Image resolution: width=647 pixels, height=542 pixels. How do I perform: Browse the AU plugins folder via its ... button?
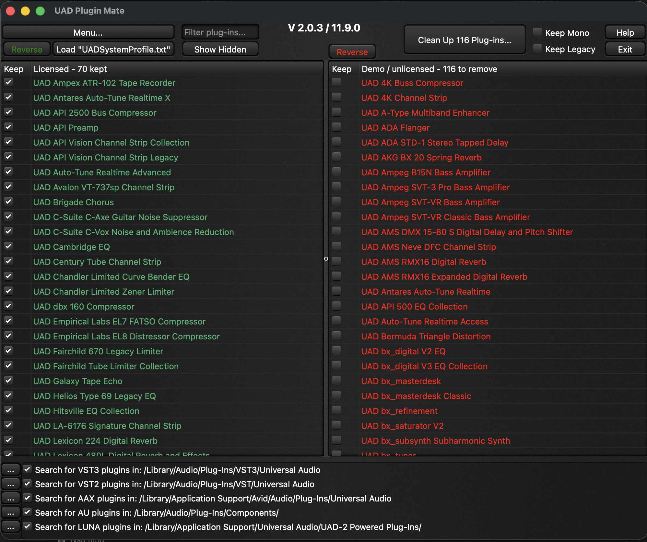pos(11,513)
